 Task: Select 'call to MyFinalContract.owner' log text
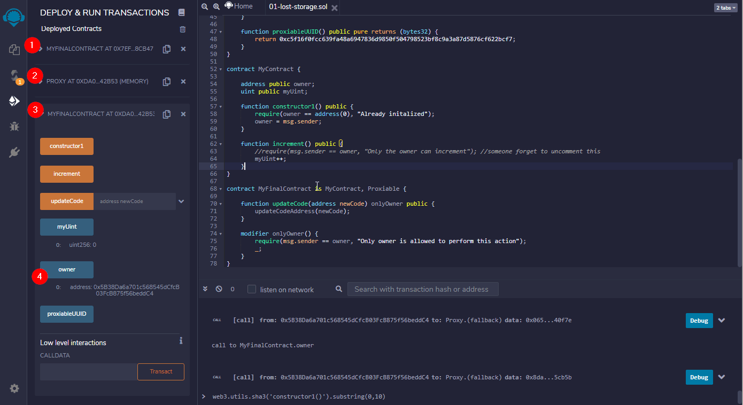coord(262,345)
